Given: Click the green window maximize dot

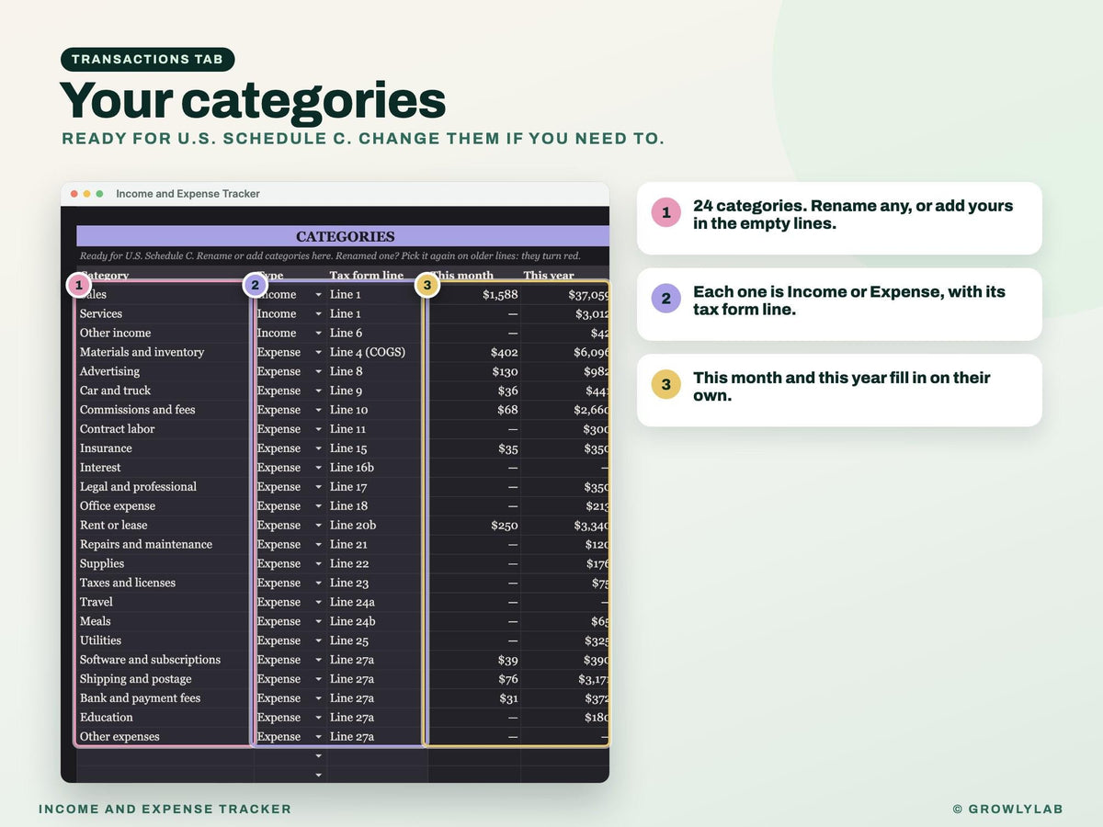Looking at the screenshot, I should click(99, 194).
